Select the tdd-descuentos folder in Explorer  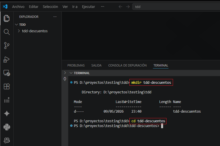click(35, 31)
